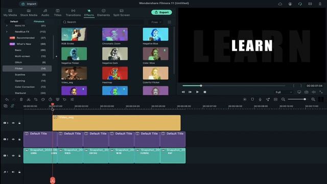Click the undo arrow in timeline toolbar
This screenshot has width=327, height=184.
click(7, 100)
